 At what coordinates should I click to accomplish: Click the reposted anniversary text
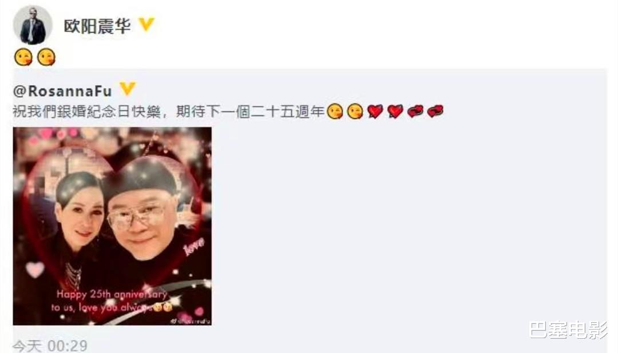click(168, 112)
